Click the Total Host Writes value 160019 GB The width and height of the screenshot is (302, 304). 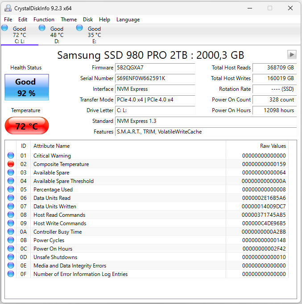point(275,78)
